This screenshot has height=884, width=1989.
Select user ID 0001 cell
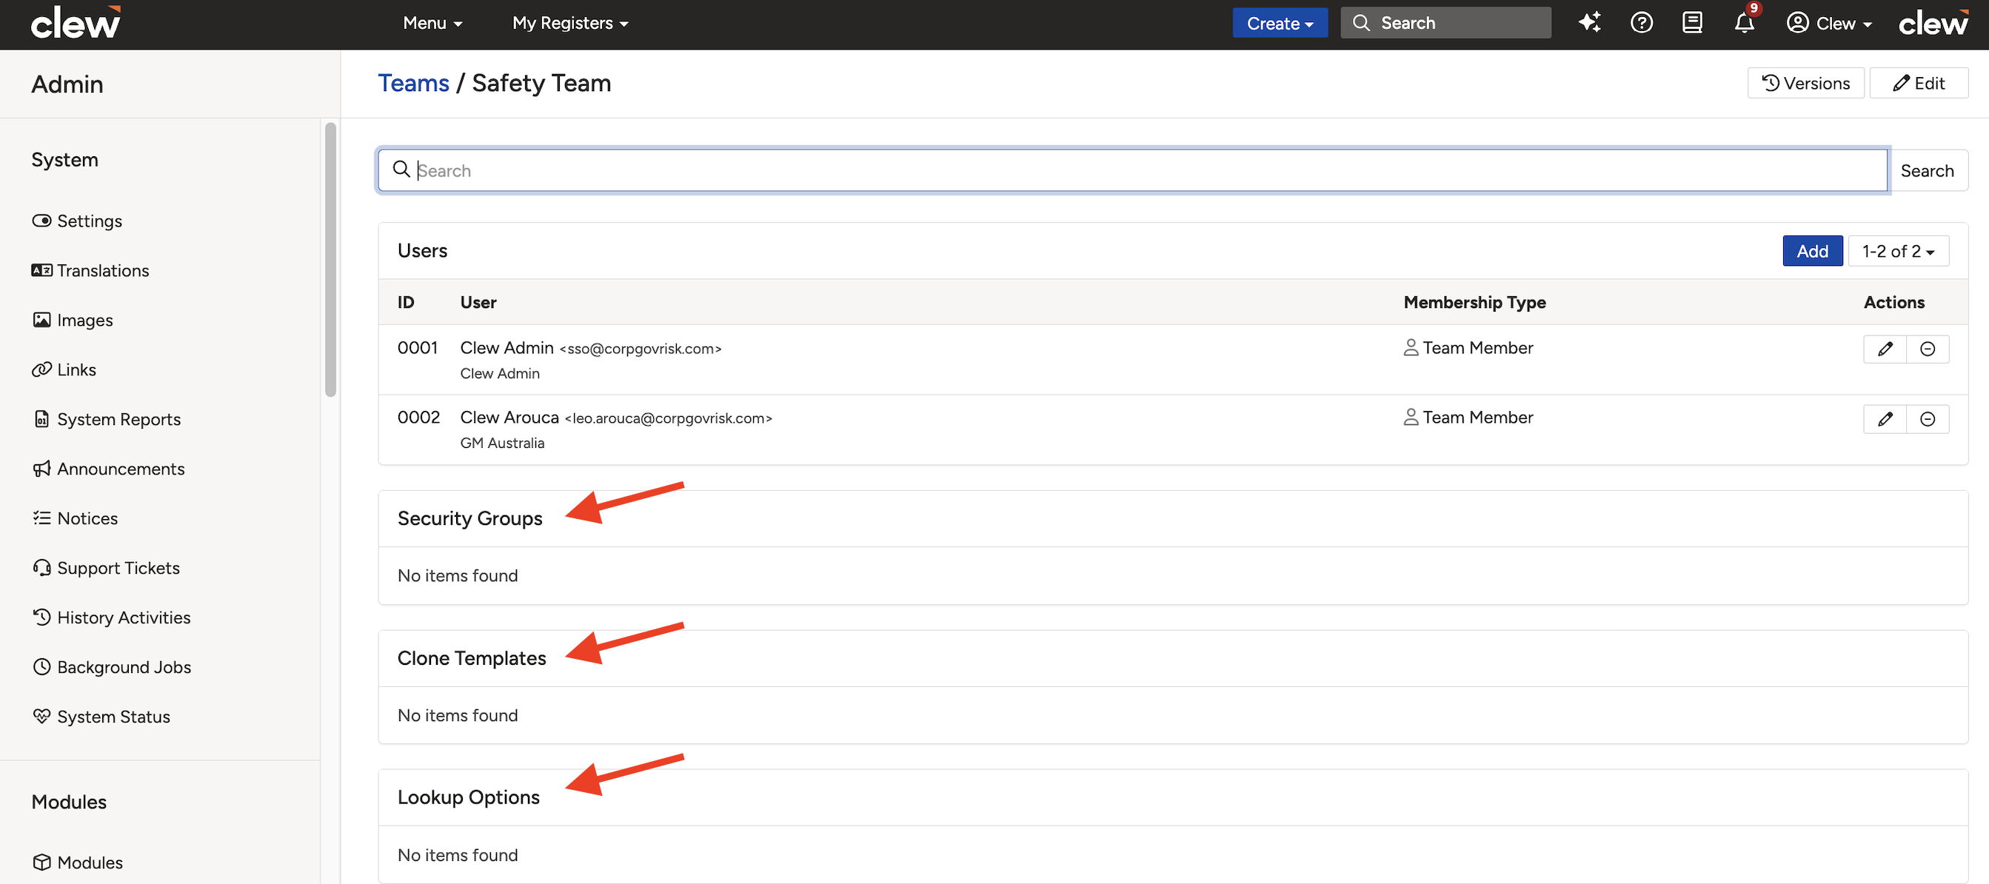pyautogui.click(x=418, y=347)
